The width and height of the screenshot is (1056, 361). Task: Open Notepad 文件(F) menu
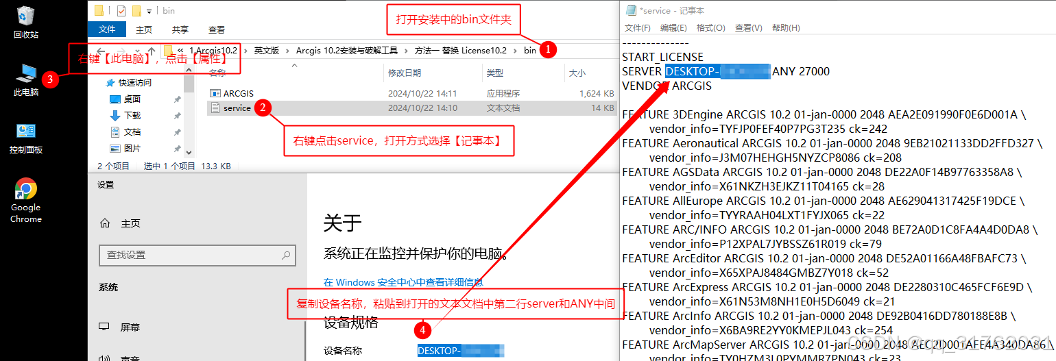[637, 28]
